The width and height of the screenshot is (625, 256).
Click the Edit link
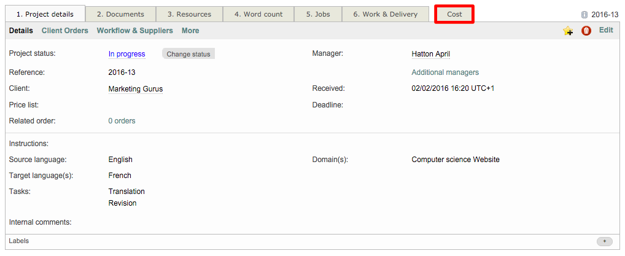[605, 30]
